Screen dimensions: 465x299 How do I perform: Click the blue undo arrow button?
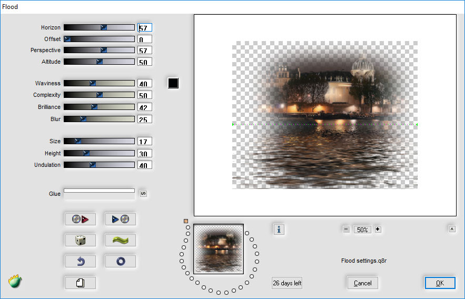coord(81,262)
